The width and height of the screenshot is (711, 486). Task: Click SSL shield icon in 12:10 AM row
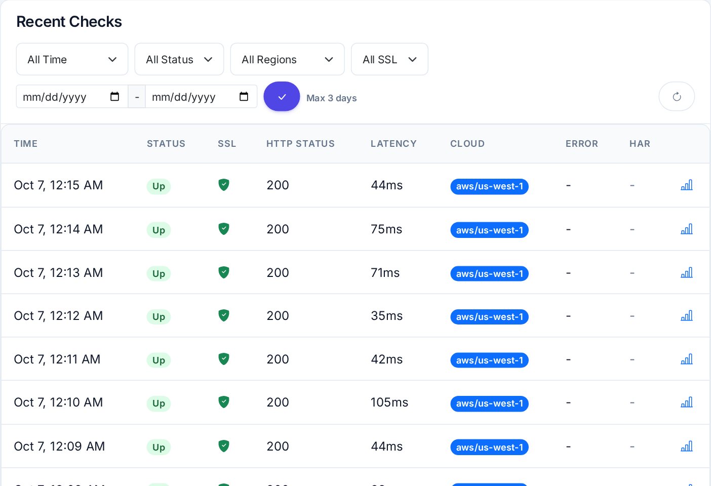point(224,402)
